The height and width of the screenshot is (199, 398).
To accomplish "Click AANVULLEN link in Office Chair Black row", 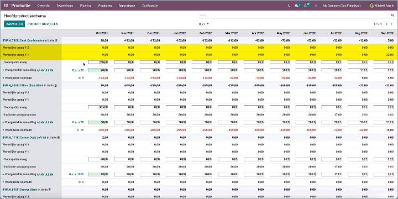I will [x=45, y=122].
